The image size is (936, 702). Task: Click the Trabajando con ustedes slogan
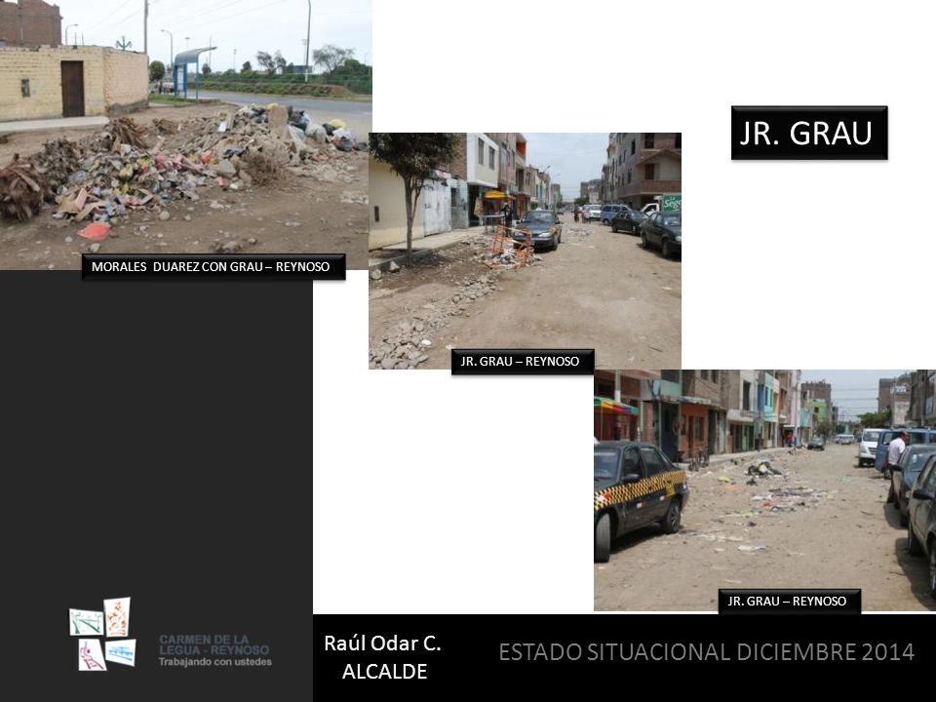coord(214,662)
